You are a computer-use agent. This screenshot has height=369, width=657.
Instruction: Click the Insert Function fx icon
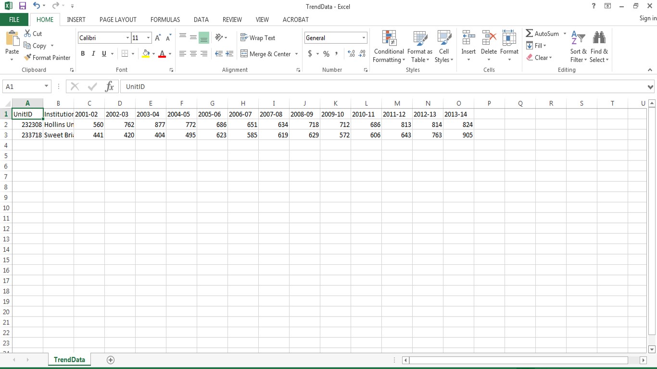pyautogui.click(x=110, y=86)
